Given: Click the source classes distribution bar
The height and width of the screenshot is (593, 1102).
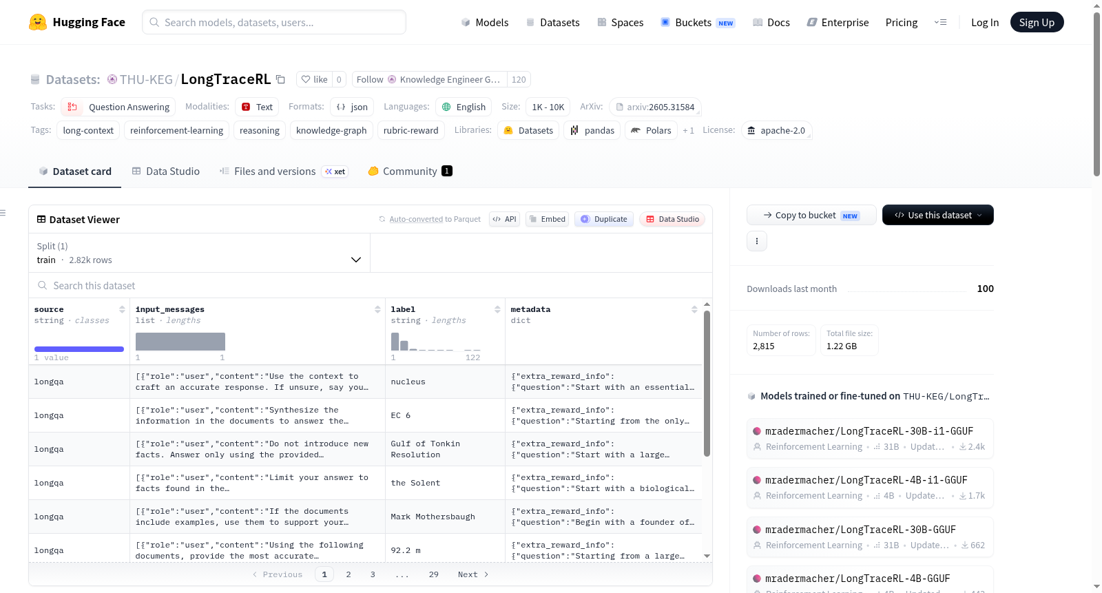Looking at the screenshot, I should pos(79,349).
